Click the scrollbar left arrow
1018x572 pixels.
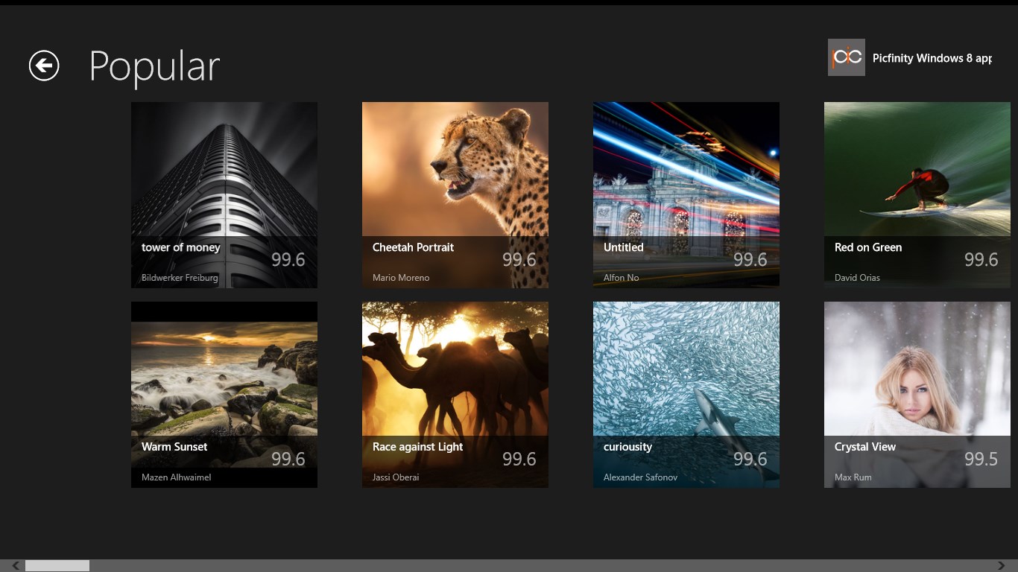click(x=16, y=566)
